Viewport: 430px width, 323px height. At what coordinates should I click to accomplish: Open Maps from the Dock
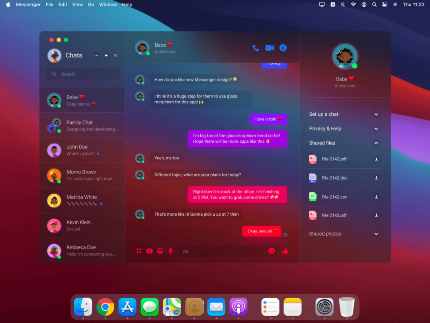pos(172,307)
